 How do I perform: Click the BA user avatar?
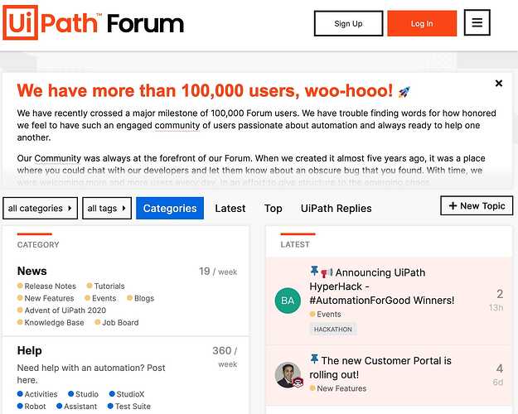point(288,301)
